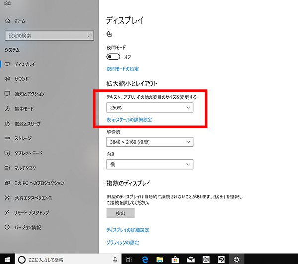Open 夜間モードの設定 link
This screenshot has width=298, height=264.
click(123, 69)
